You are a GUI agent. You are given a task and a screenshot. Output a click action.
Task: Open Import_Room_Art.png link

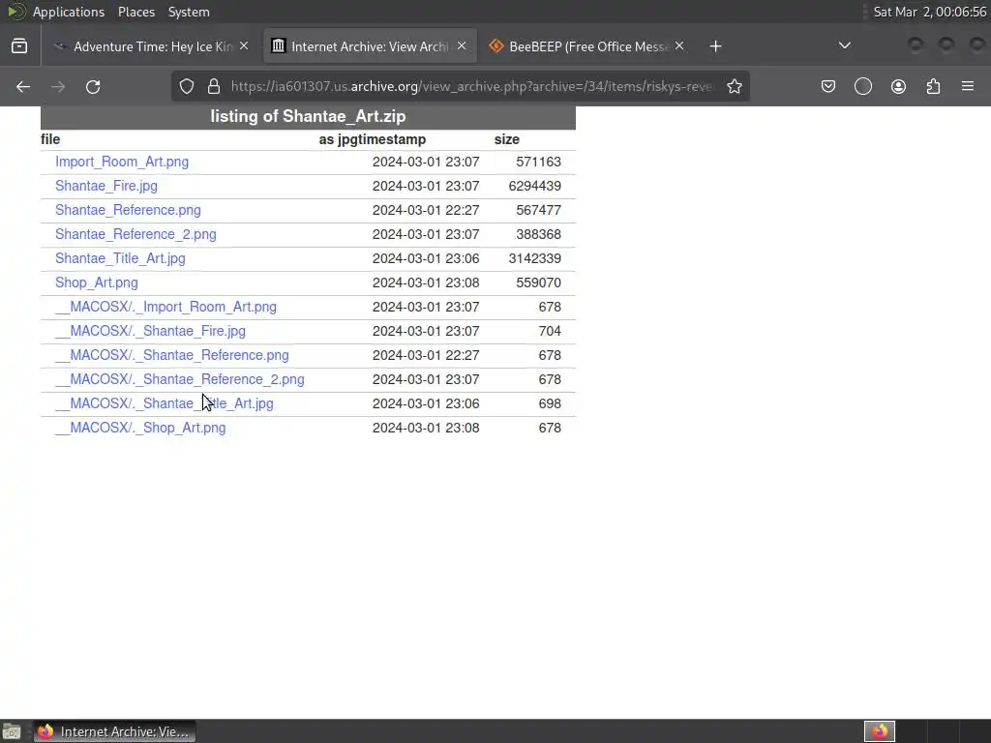pyautogui.click(x=122, y=162)
